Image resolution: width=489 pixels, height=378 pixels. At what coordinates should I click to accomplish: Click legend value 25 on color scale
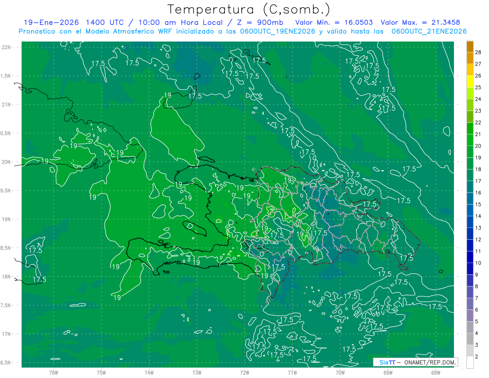click(x=478, y=87)
